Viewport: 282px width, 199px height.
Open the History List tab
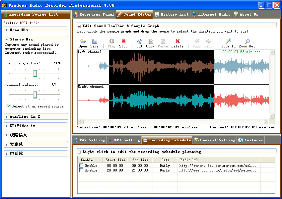pos(172,14)
